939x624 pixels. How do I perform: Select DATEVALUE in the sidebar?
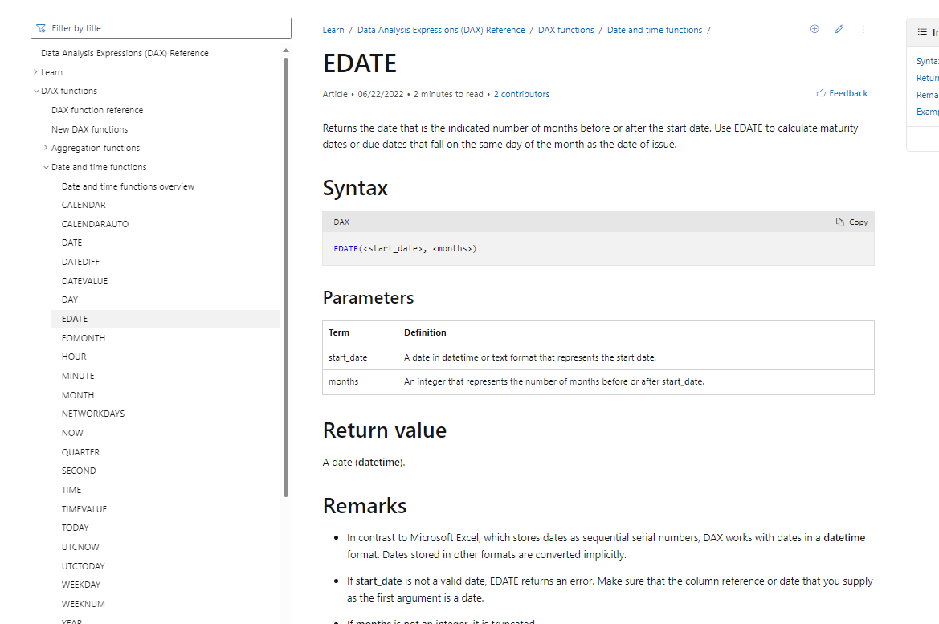(84, 281)
